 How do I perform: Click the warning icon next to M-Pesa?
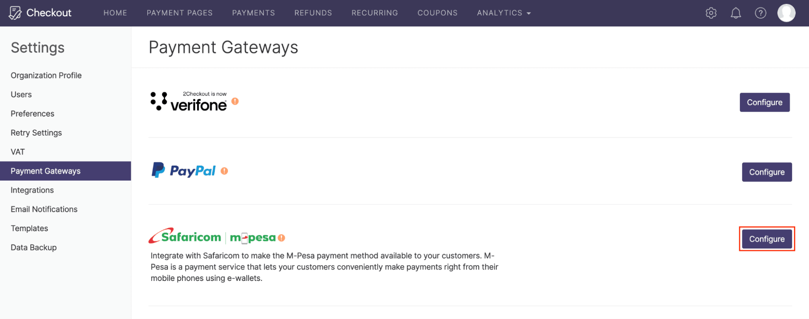[x=281, y=238]
